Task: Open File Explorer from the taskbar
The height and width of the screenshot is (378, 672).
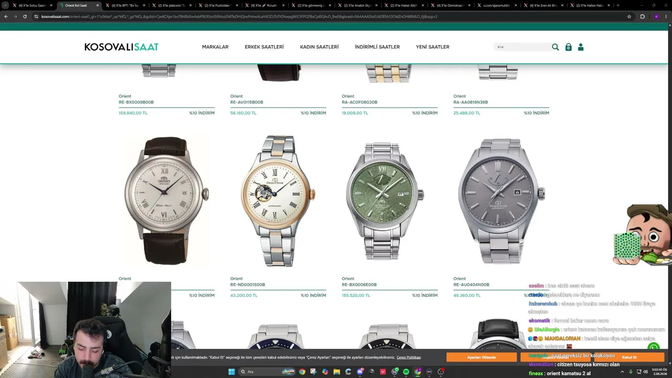Action: coord(337,372)
